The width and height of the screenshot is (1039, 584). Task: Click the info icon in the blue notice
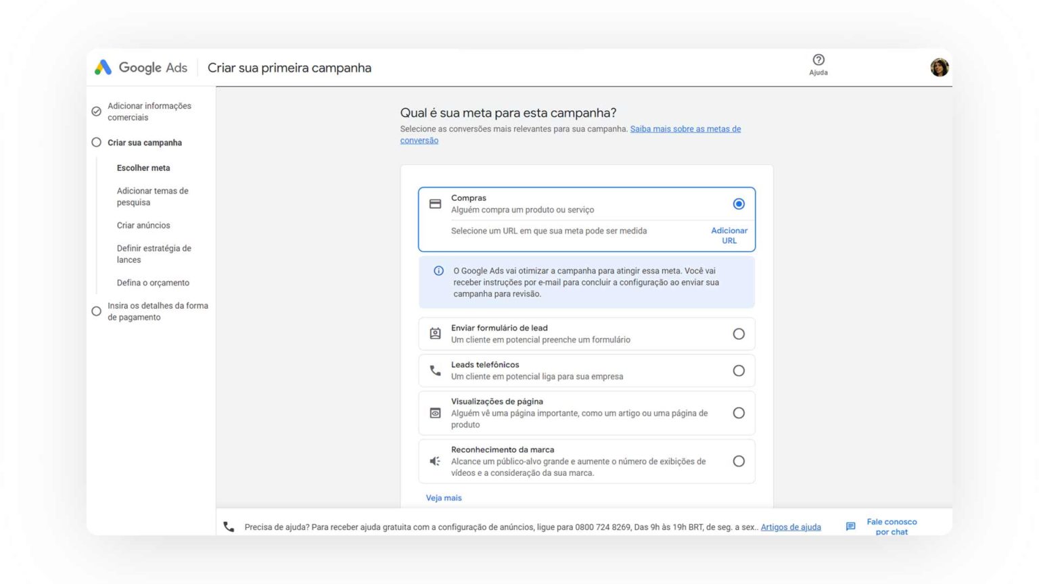pyautogui.click(x=438, y=270)
